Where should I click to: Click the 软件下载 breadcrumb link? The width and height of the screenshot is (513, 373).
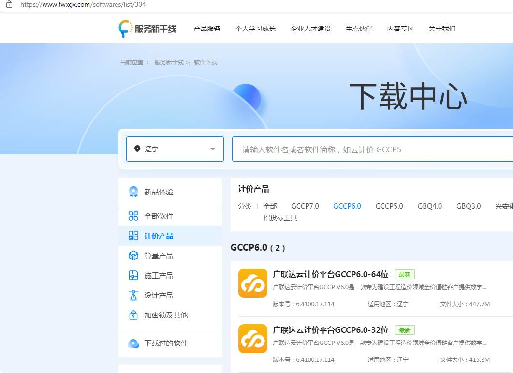pos(205,62)
